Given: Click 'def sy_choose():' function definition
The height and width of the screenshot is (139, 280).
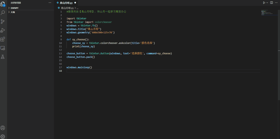Looking at the screenshot, I should [x=78, y=40].
